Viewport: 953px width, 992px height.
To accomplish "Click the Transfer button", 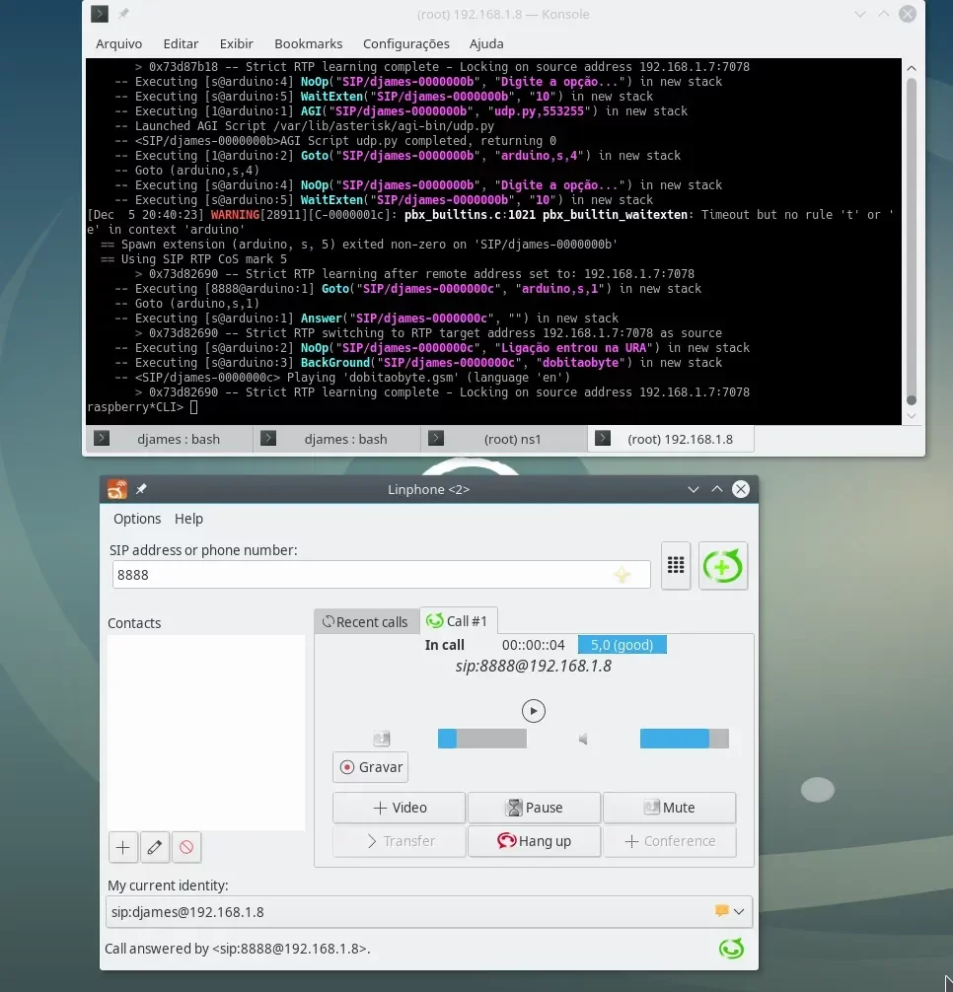I will (x=400, y=841).
